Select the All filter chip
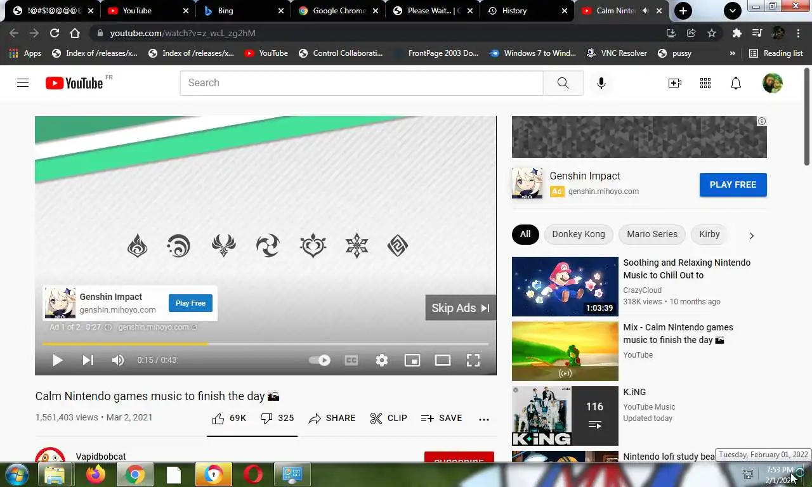This screenshot has height=487, width=812. tap(525, 234)
